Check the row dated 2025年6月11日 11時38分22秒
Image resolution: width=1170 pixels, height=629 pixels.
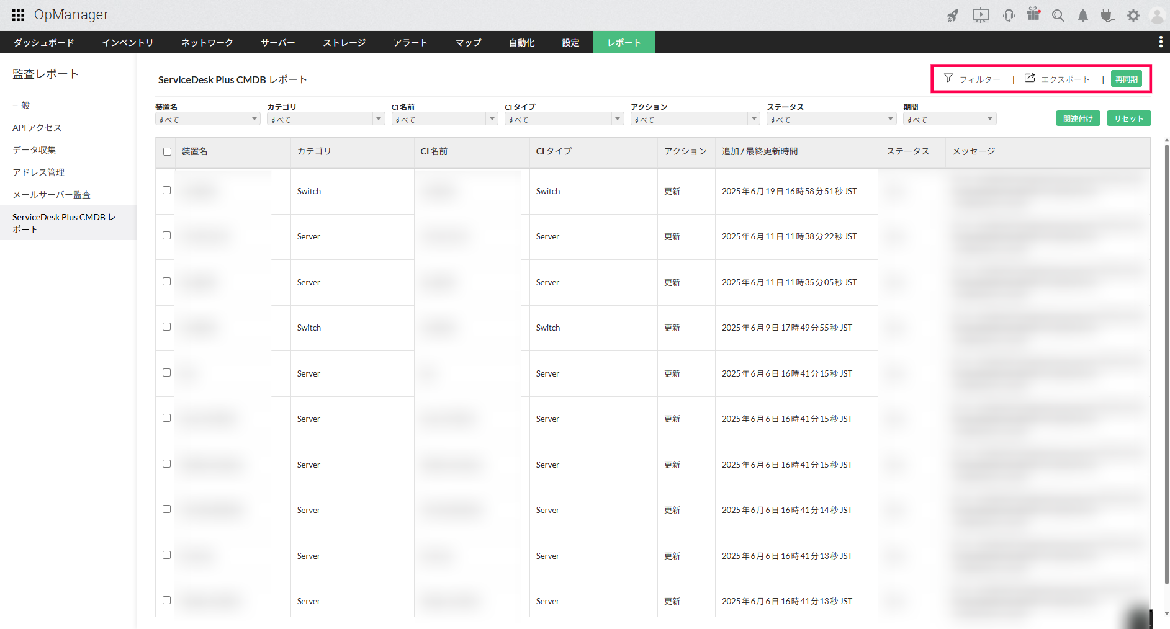pyautogui.click(x=166, y=236)
